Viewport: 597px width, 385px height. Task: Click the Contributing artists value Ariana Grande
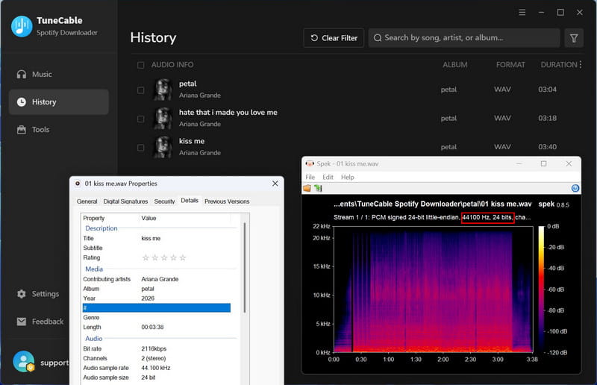tap(160, 279)
